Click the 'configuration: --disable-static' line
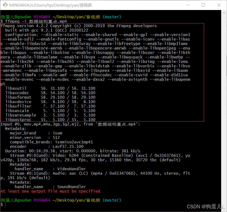This screenshot has width=227, height=212. (x=98, y=35)
